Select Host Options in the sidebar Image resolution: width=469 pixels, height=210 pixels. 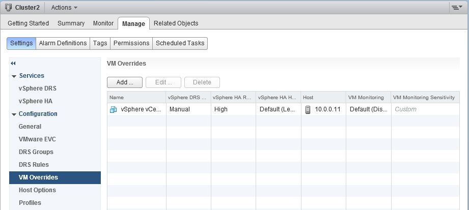[37, 190]
